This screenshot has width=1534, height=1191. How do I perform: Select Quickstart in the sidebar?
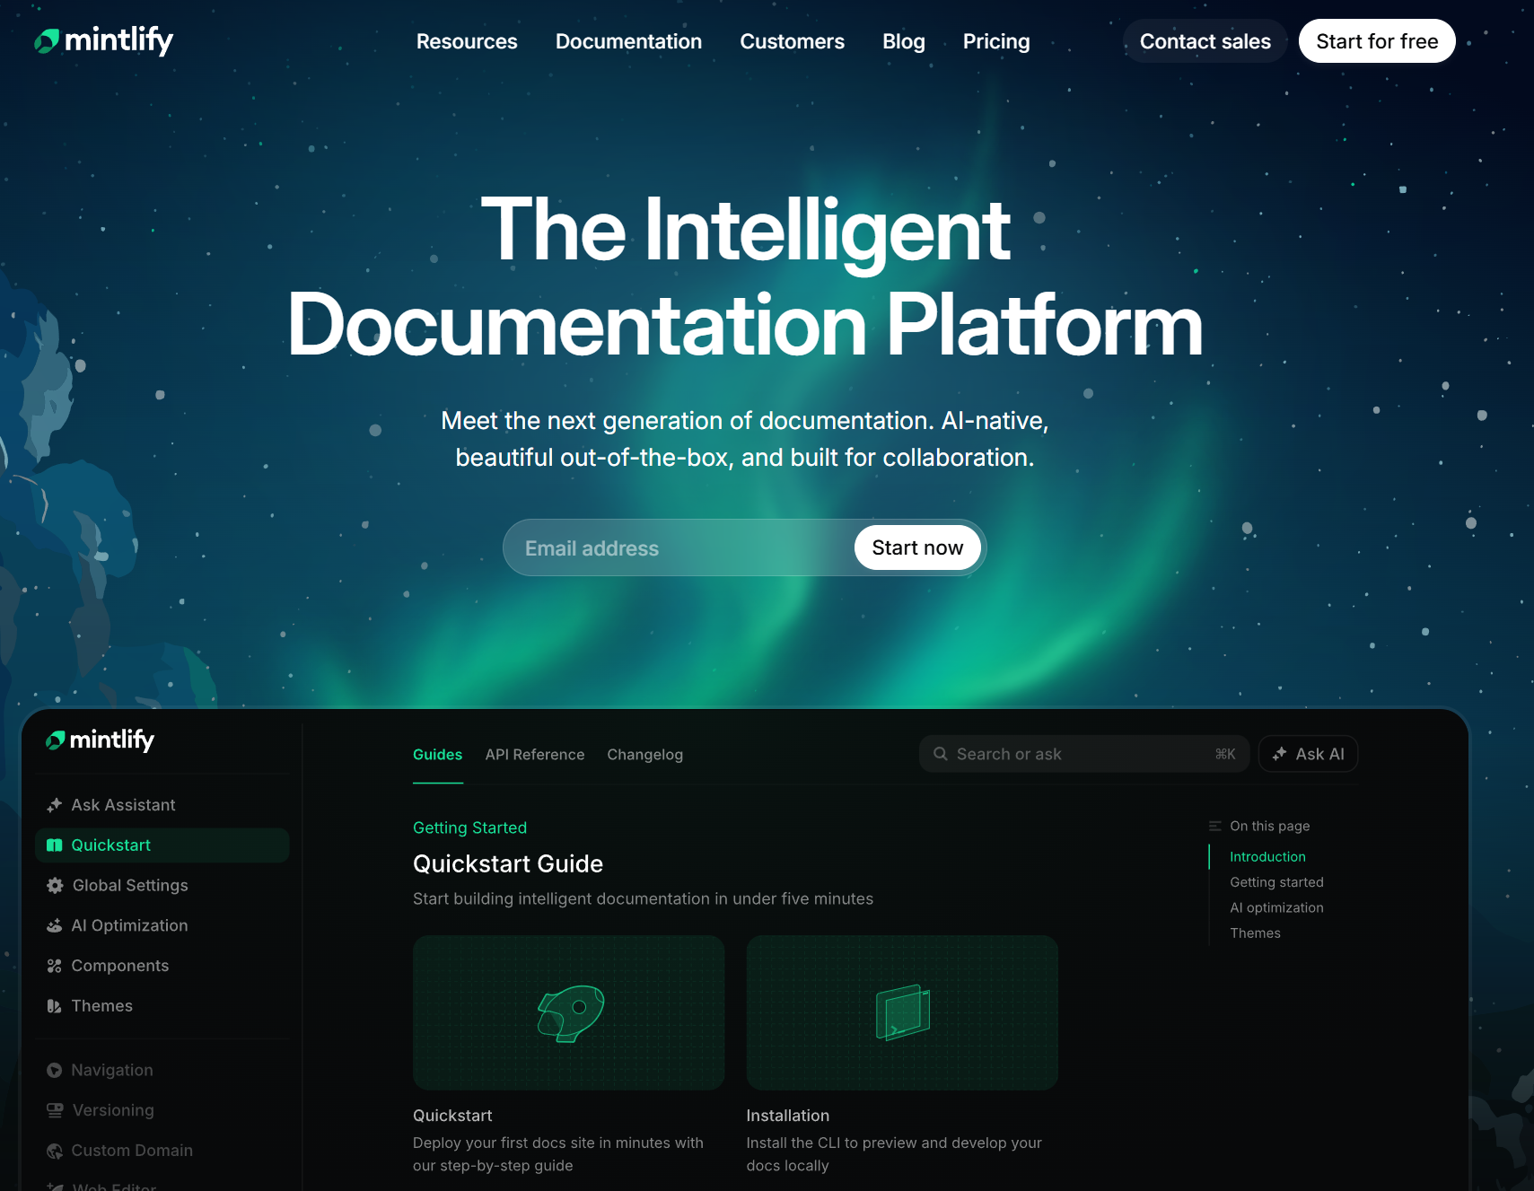[x=162, y=845]
